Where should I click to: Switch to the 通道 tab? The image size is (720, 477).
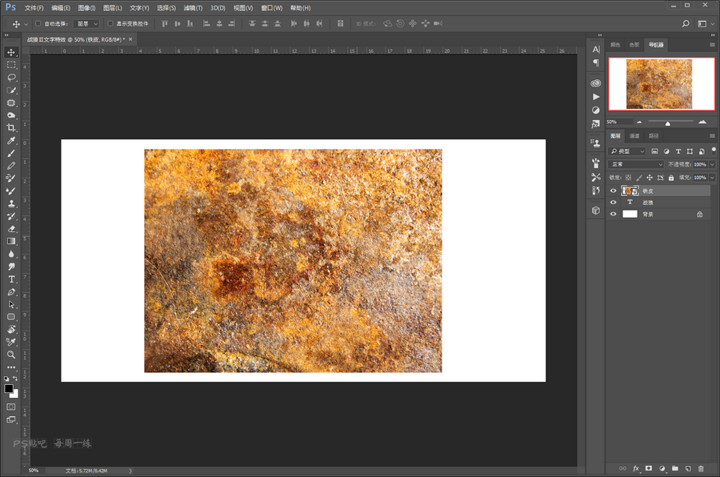pos(634,136)
